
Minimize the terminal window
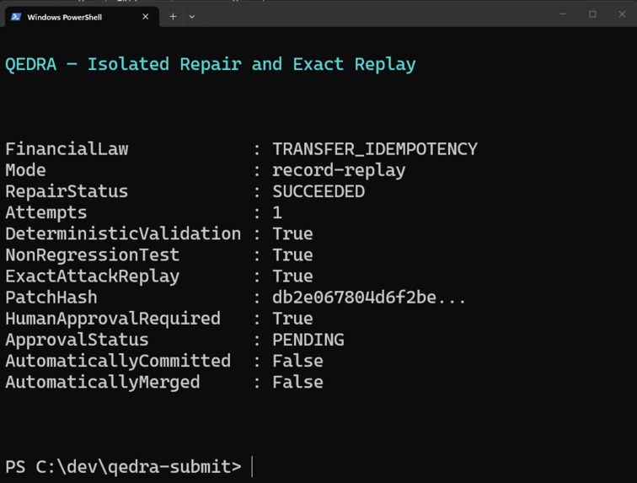pyautogui.click(x=563, y=14)
